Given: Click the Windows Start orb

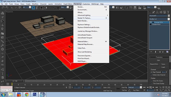Looking at the screenshot, I should pos(3,94).
